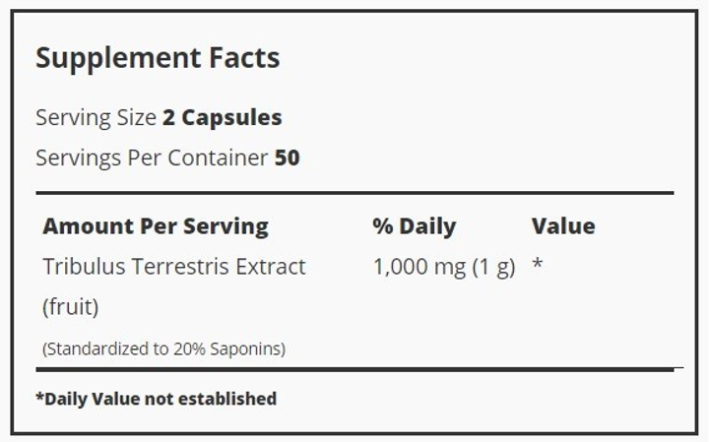Screen dimensions: 709x442
Task: Select the bold 2 Capsules text
Action: click(x=223, y=118)
